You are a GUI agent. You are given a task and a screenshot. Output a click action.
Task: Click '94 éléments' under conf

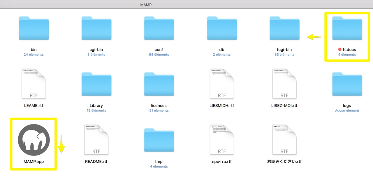159,55
